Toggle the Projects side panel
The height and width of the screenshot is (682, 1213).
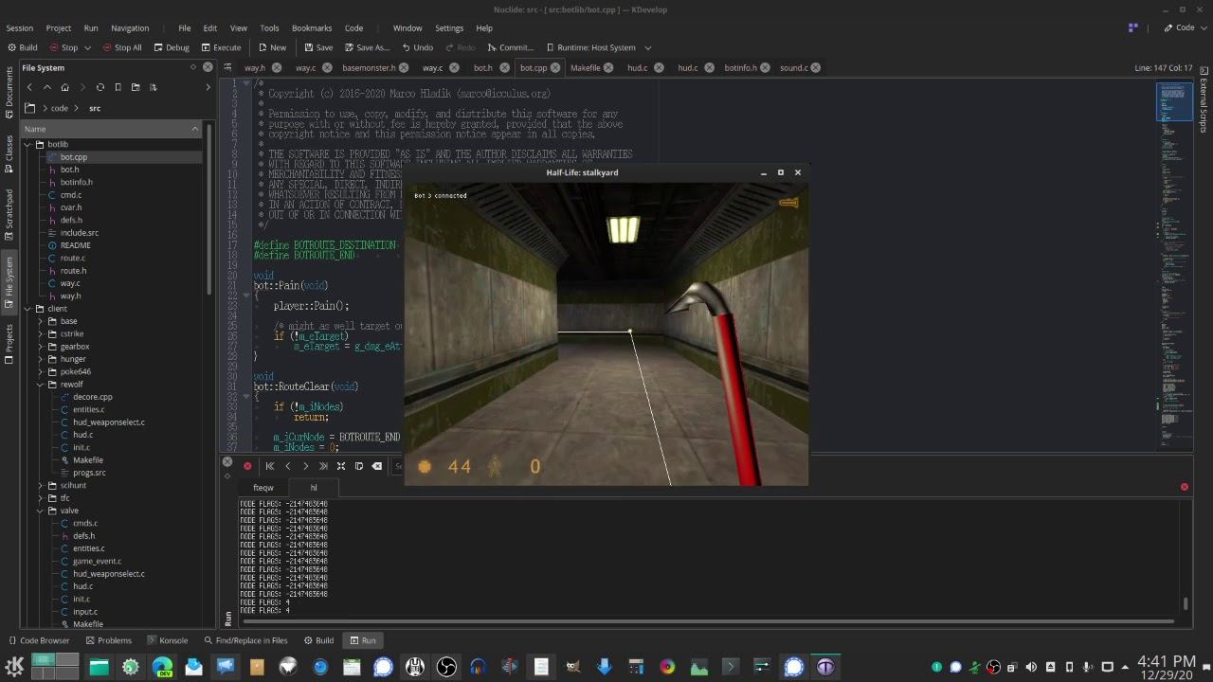click(x=9, y=345)
